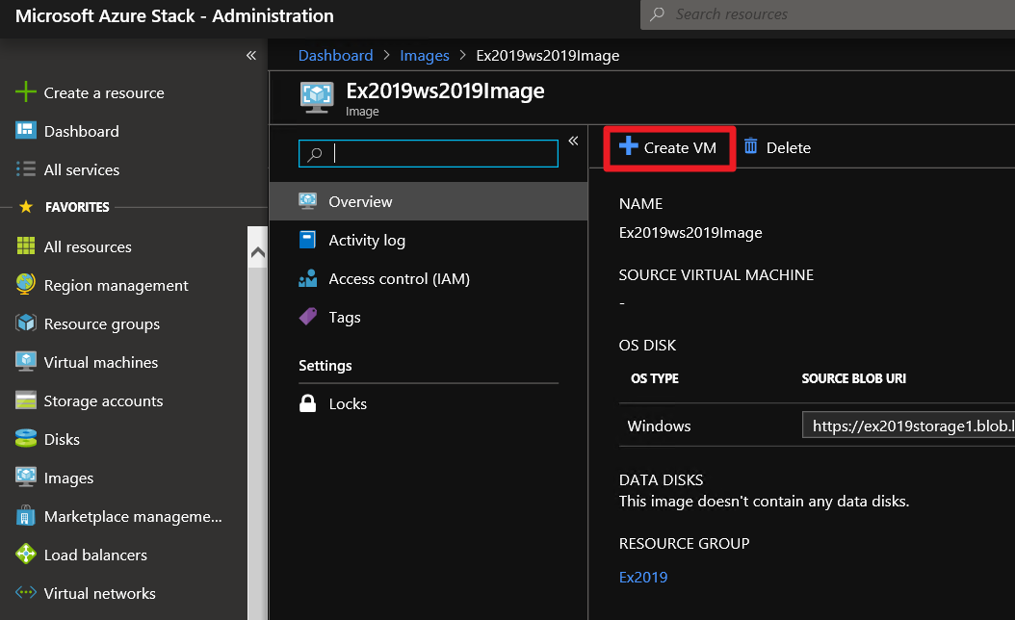Collapse the left navigation sidebar
This screenshot has height=620, width=1015.
point(250,56)
